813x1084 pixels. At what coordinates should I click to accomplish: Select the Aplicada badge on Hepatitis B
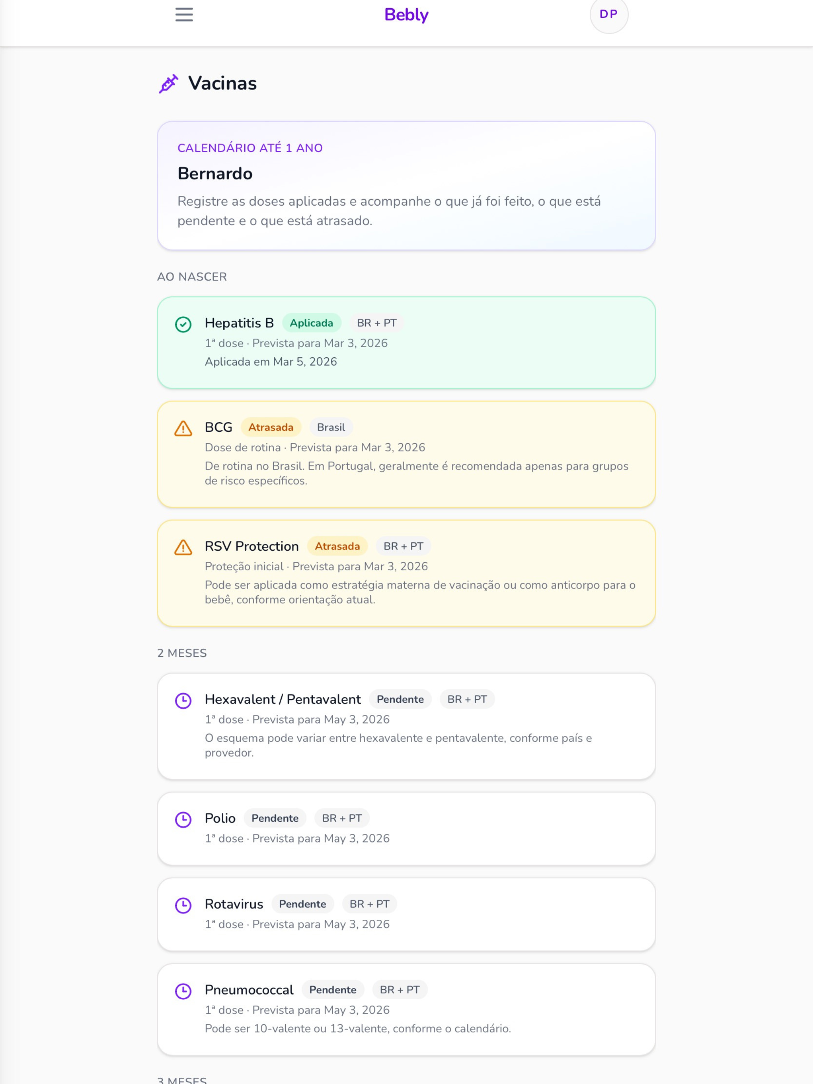point(312,323)
